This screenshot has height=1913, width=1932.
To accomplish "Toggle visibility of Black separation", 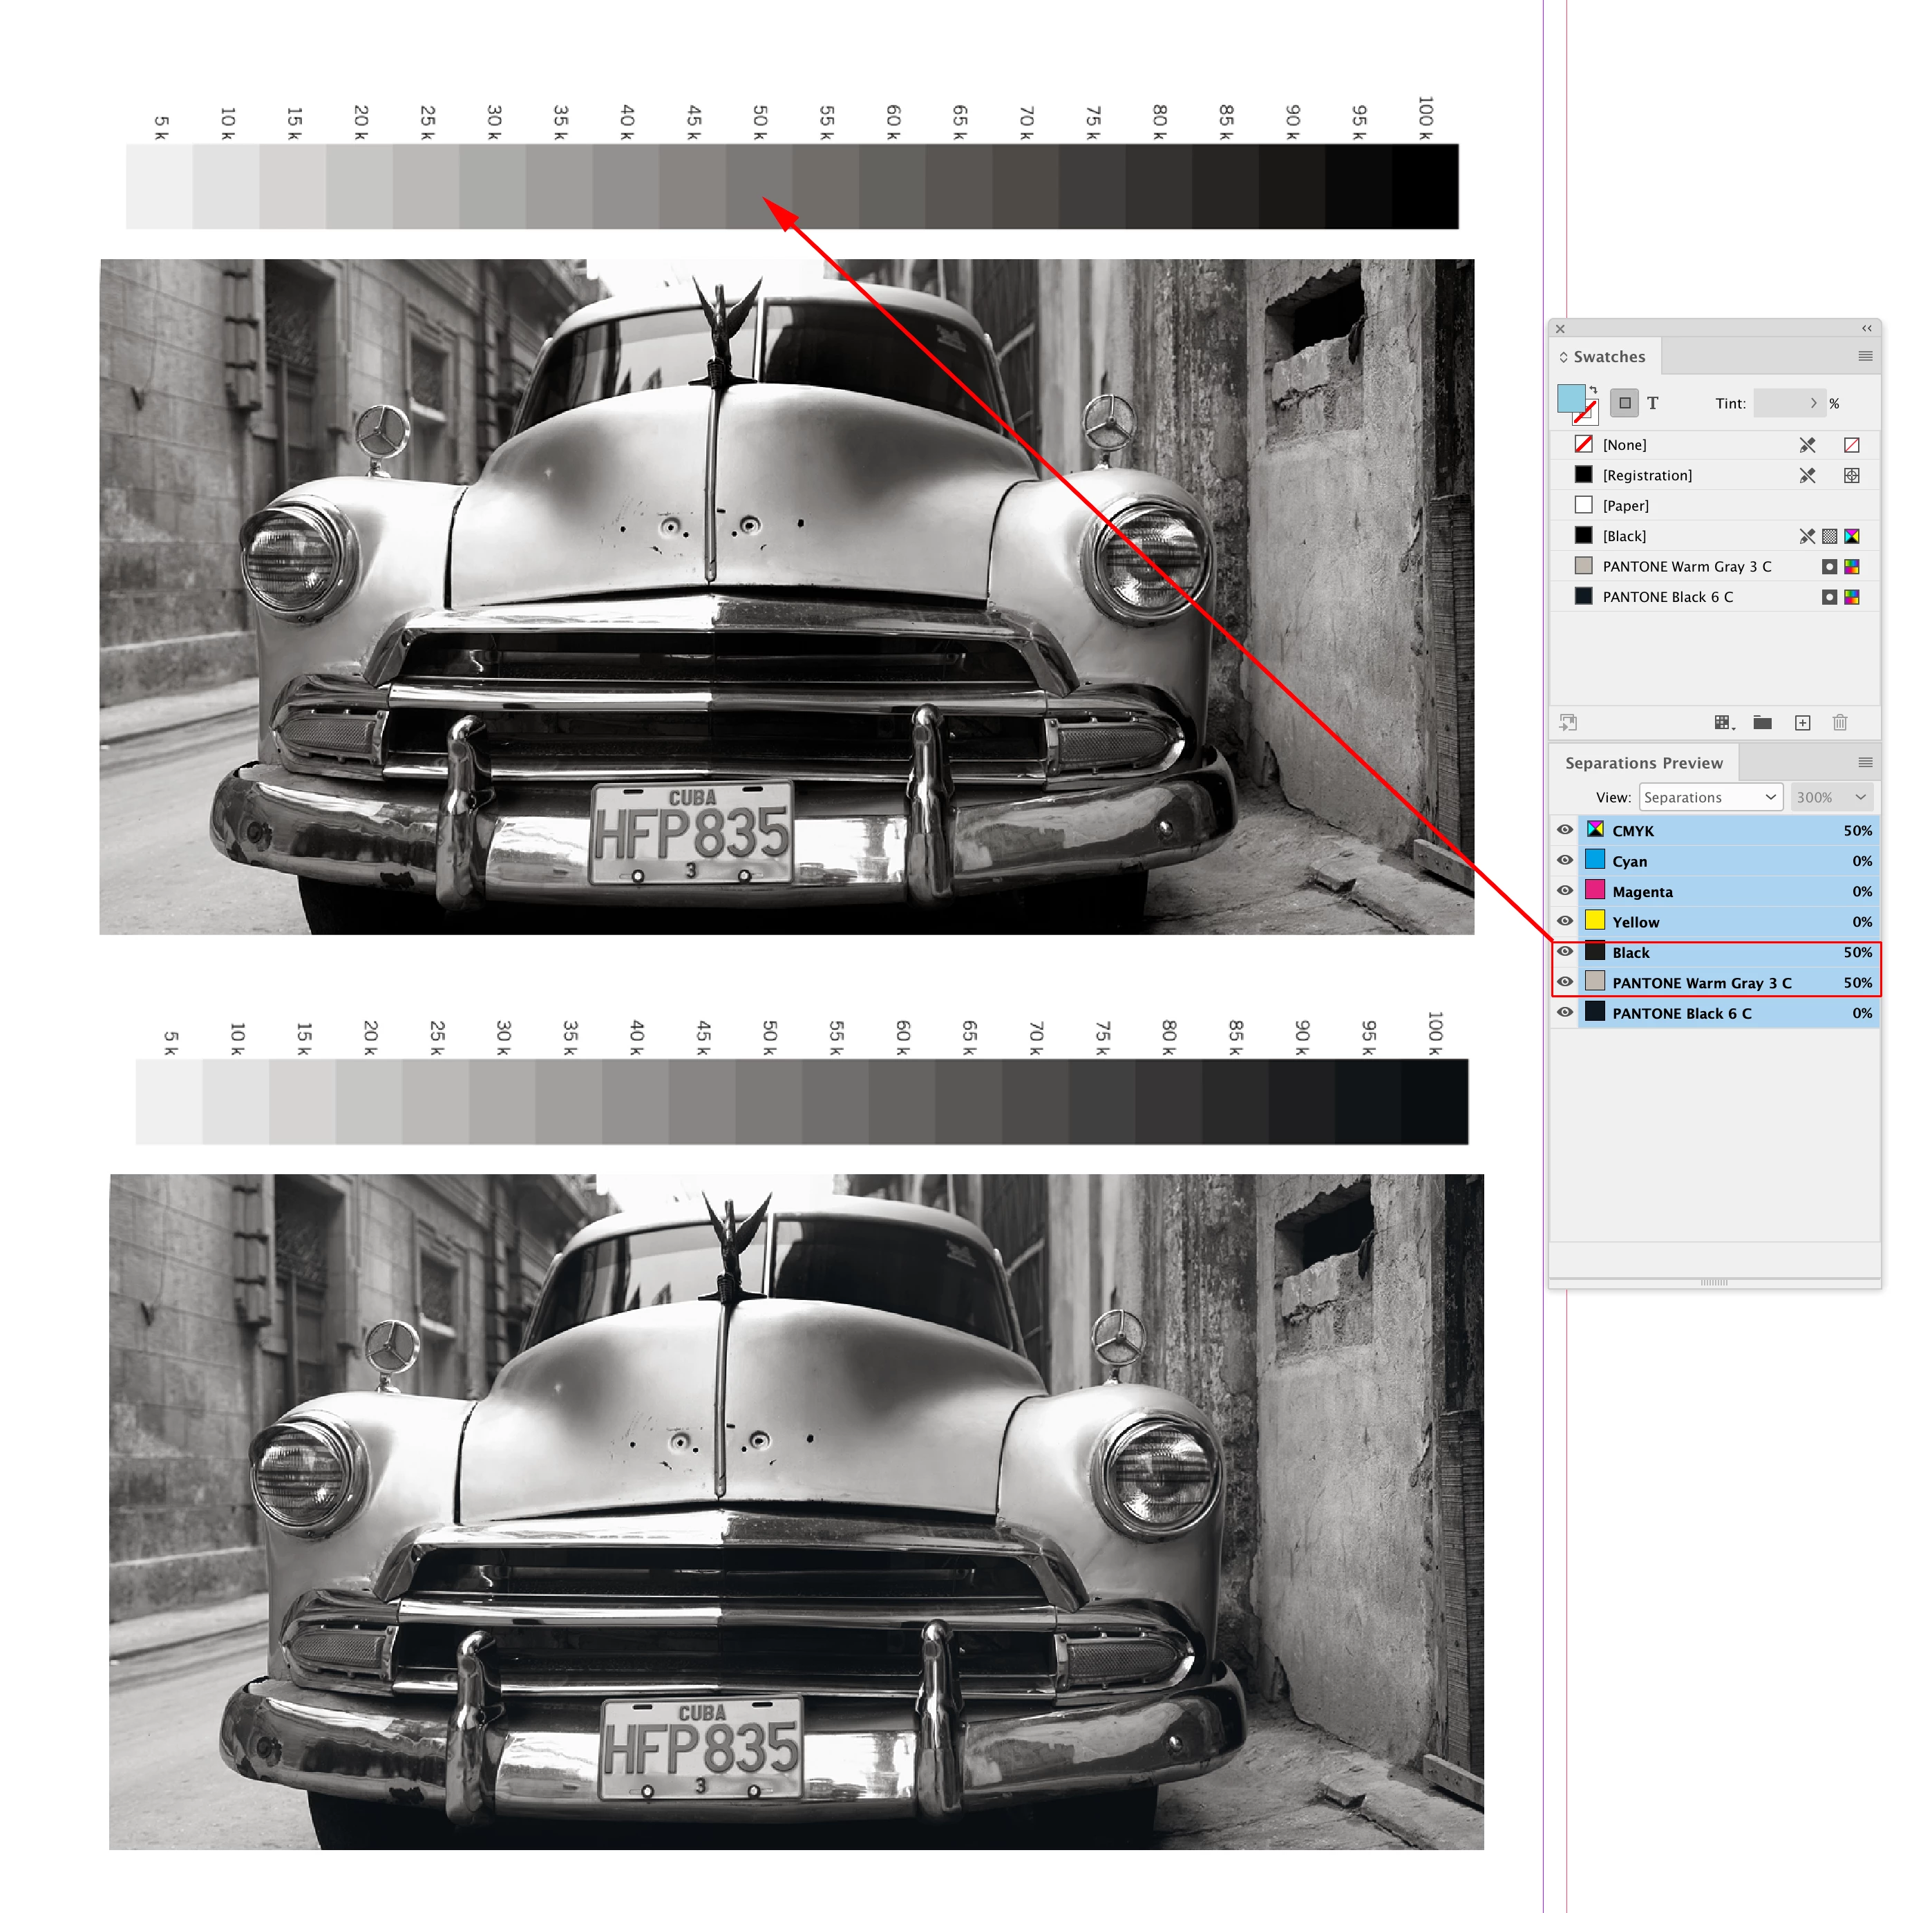I will (x=1565, y=952).
